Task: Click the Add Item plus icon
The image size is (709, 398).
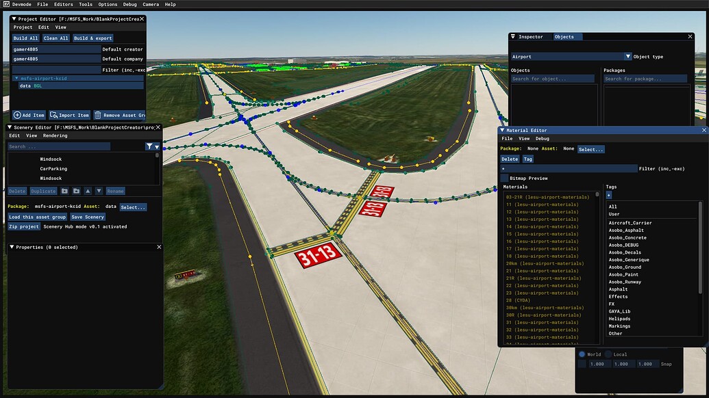Action: [16, 115]
